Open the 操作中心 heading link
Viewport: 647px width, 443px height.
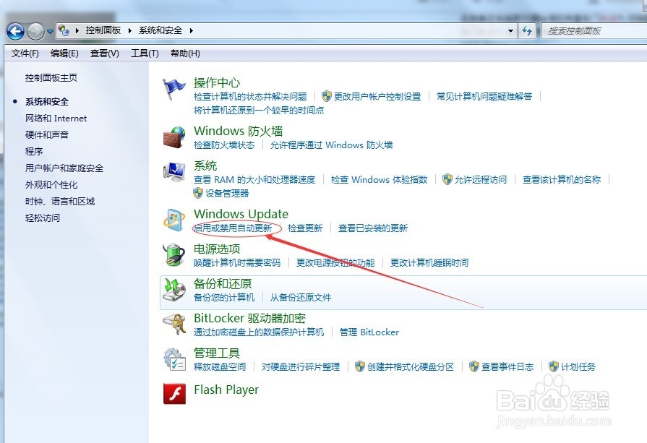pyautogui.click(x=217, y=82)
